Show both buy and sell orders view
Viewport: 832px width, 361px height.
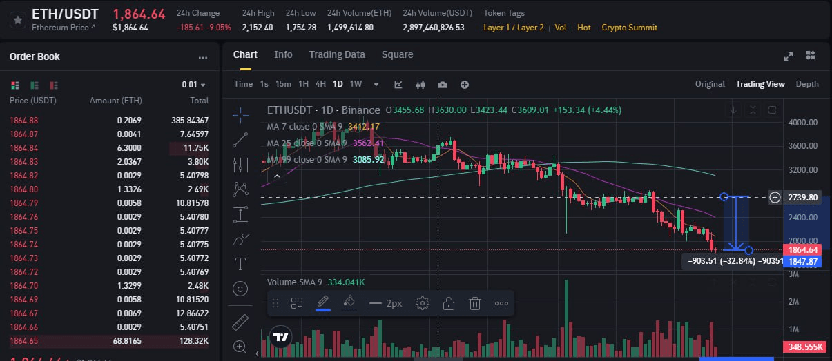15,85
